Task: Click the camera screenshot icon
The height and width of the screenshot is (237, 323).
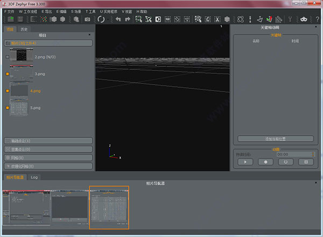Action: (87, 19)
